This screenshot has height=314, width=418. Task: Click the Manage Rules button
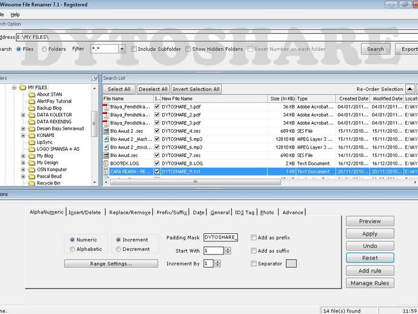point(370,283)
